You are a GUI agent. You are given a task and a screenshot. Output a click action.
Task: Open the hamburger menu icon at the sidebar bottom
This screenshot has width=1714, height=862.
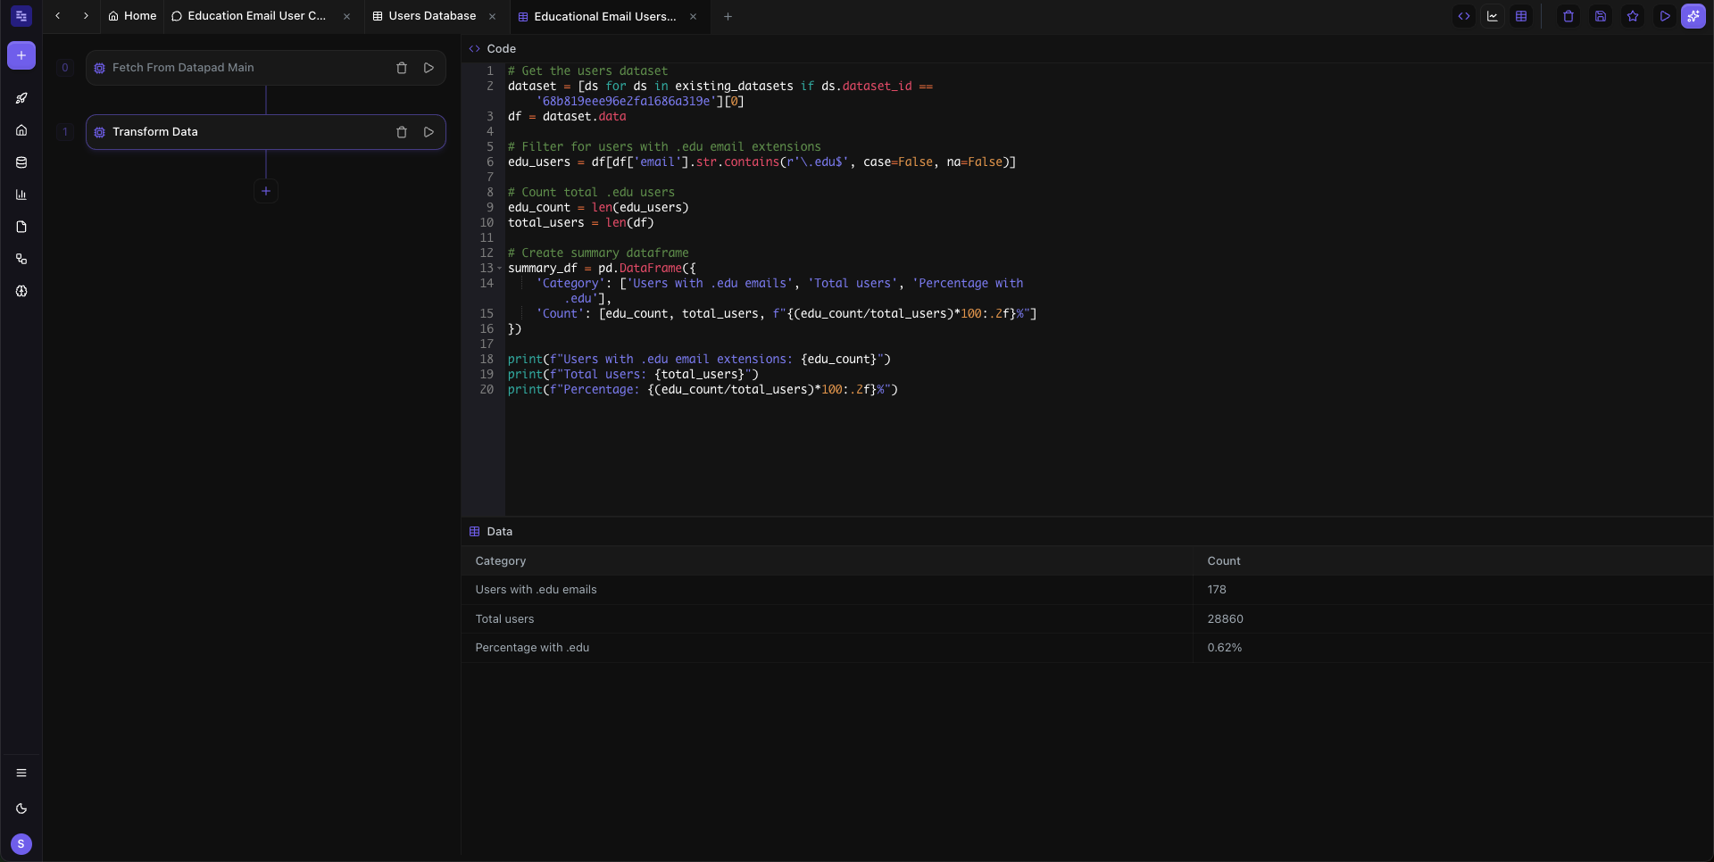pos(21,773)
